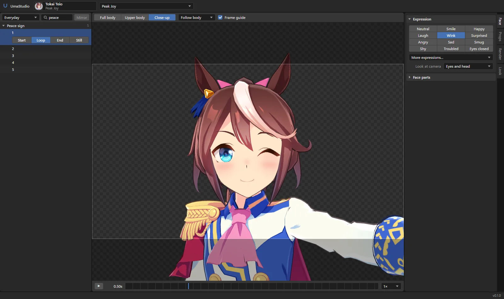Set expression to Angry
Image resolution: width=504 pixels, height=299 pixels.
point(423,42)
